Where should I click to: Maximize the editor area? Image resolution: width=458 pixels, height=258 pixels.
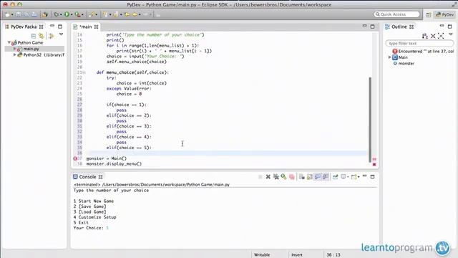372,27
